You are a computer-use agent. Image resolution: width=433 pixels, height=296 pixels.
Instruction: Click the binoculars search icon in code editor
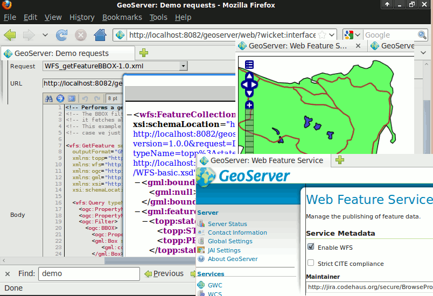click(49, 98)
